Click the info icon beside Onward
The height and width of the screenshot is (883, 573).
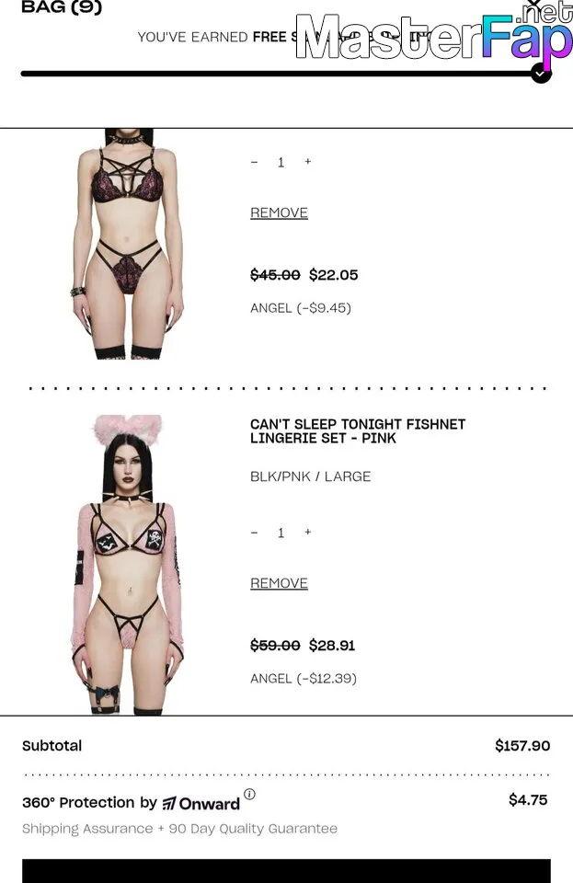249,794
